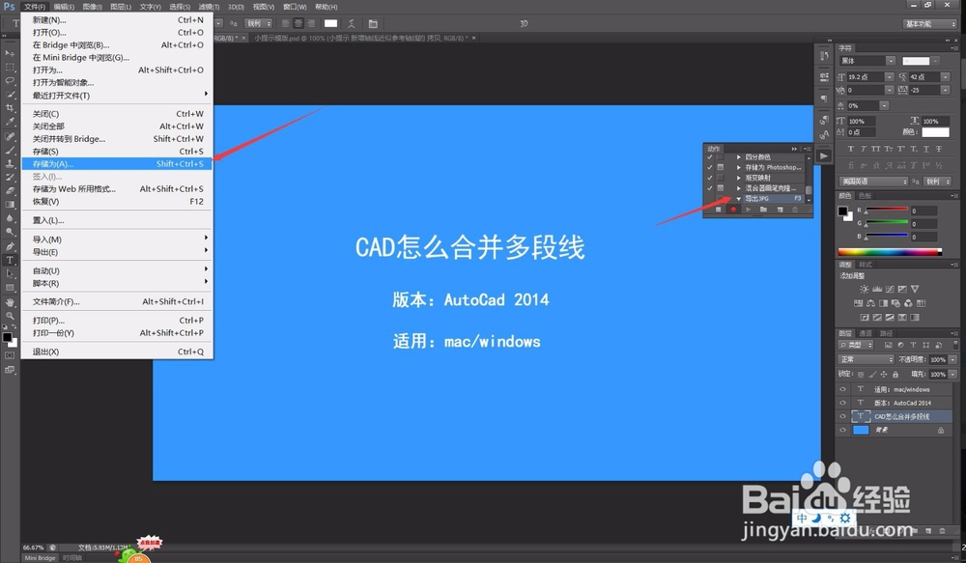Image resolution: width=966 pixels, height=563 pixels.
Task: Collapse the 导出JPG action
Action: (739, 199)
